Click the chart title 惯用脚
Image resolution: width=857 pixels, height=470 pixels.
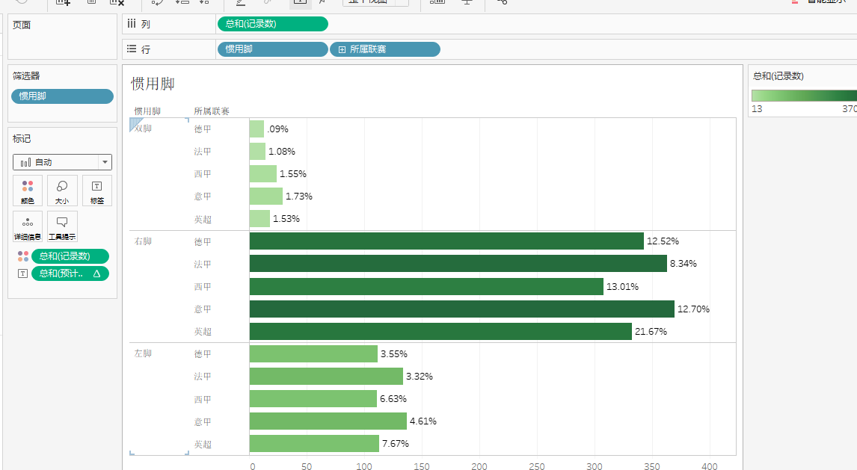click(153, 84)
